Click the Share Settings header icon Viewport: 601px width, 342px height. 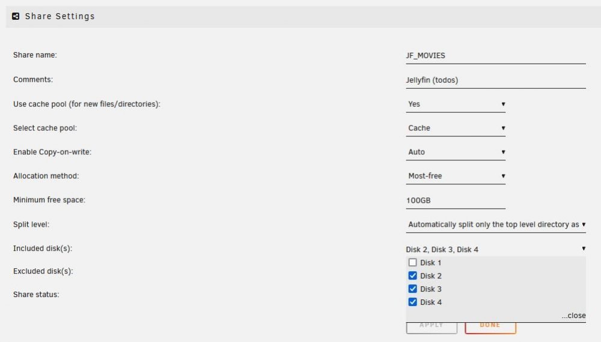tap(16, 16)
